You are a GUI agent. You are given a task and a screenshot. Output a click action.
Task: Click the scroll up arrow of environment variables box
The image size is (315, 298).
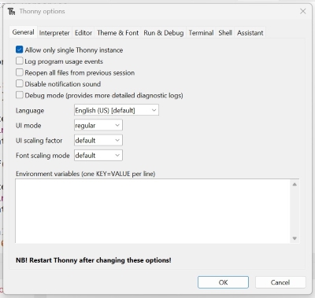[295, 184]
